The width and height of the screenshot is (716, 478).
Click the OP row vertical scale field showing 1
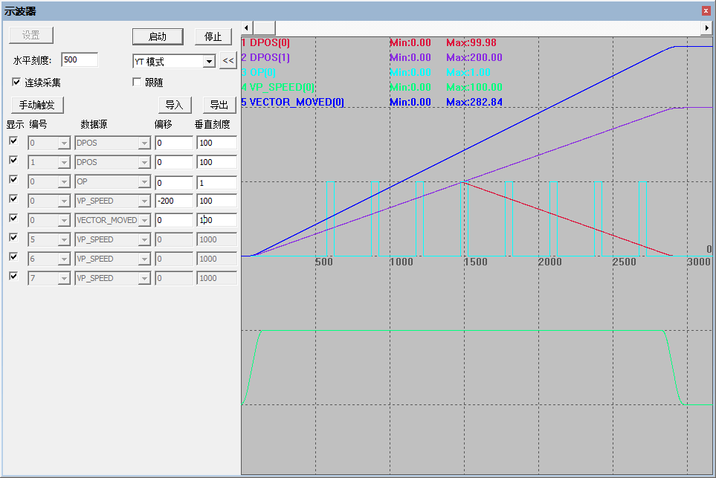pyautogui.click(x=216, y=183)
